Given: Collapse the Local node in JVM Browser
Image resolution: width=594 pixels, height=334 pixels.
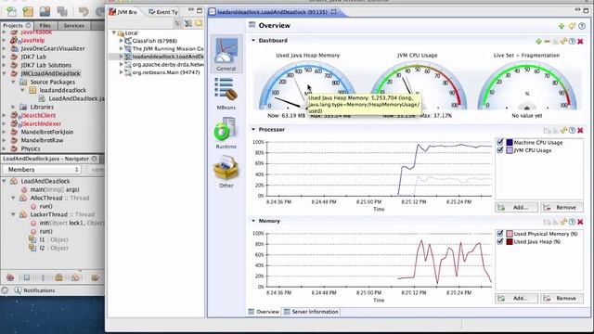Looking at the screenshot, I should [113, 33].
